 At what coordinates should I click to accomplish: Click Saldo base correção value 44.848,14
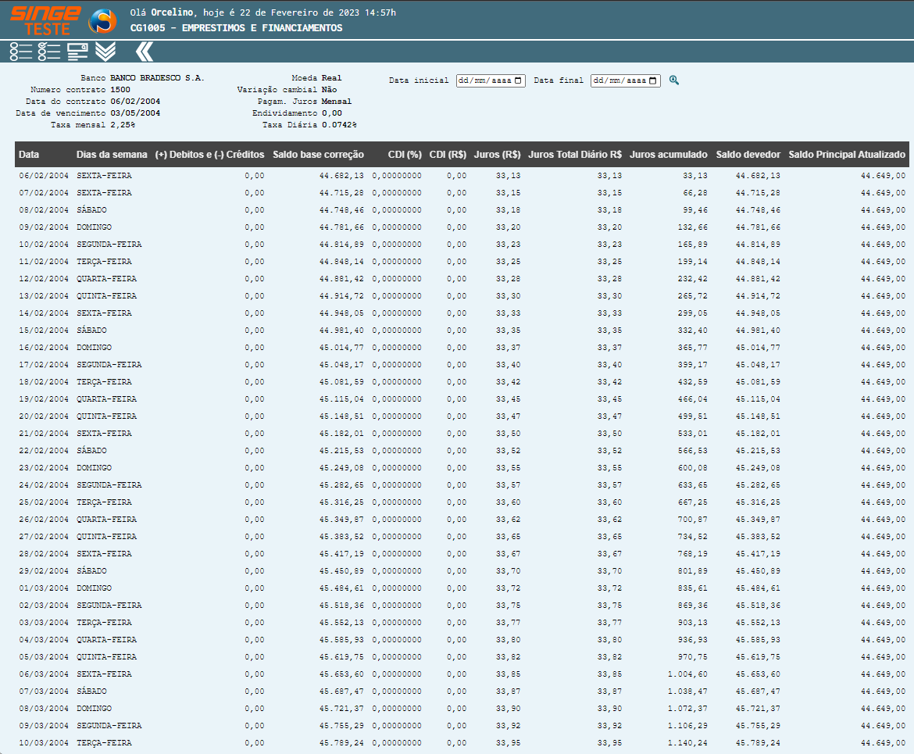point(341,261)
